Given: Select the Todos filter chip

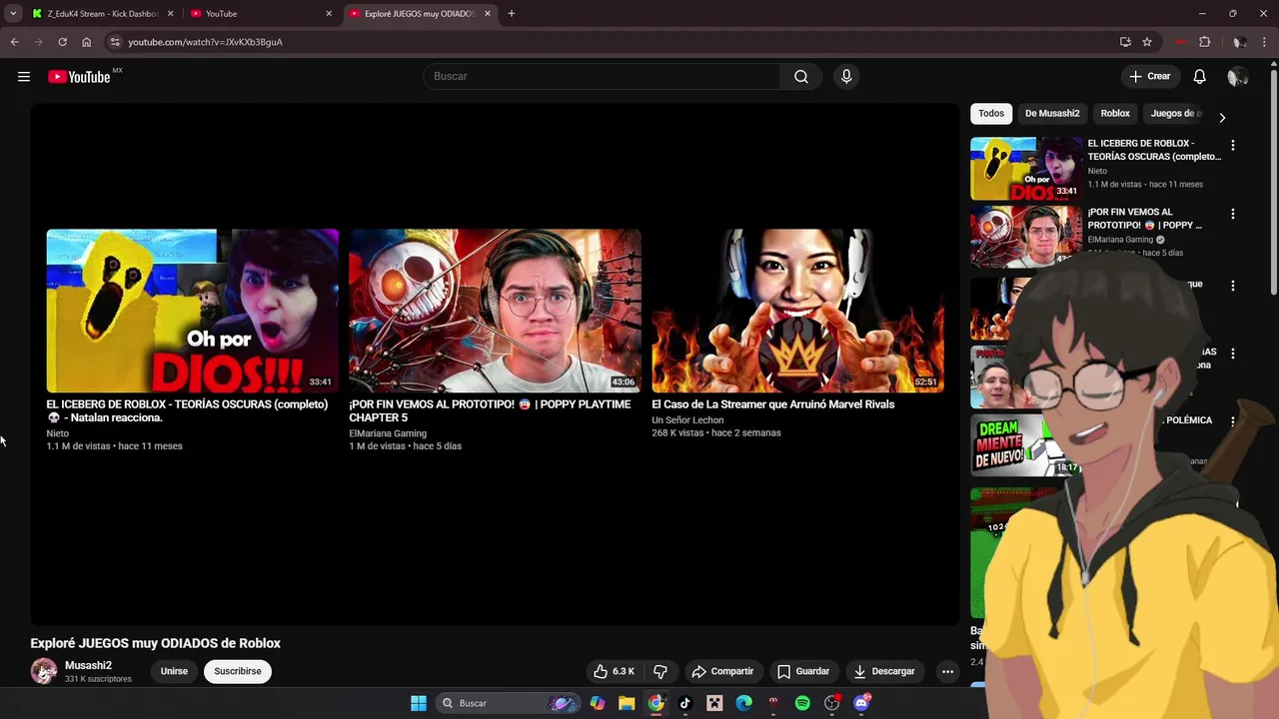Looking at the screenshot, I should coord(991,114).
